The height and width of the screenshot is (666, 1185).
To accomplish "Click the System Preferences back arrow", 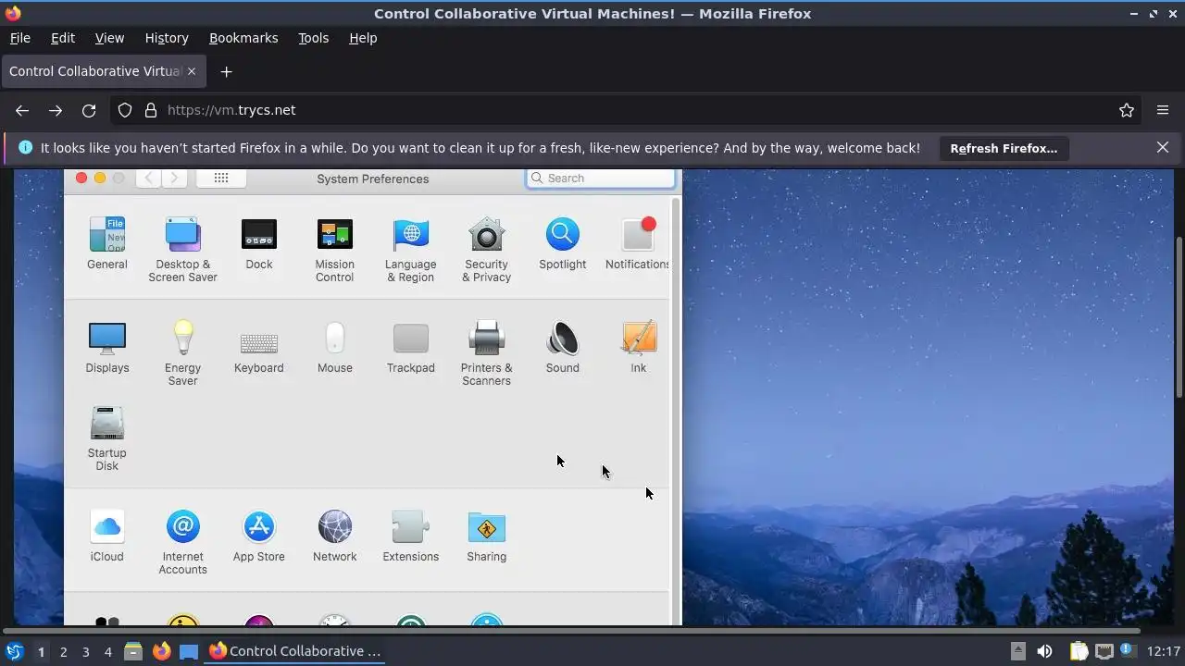I will 148,178.
